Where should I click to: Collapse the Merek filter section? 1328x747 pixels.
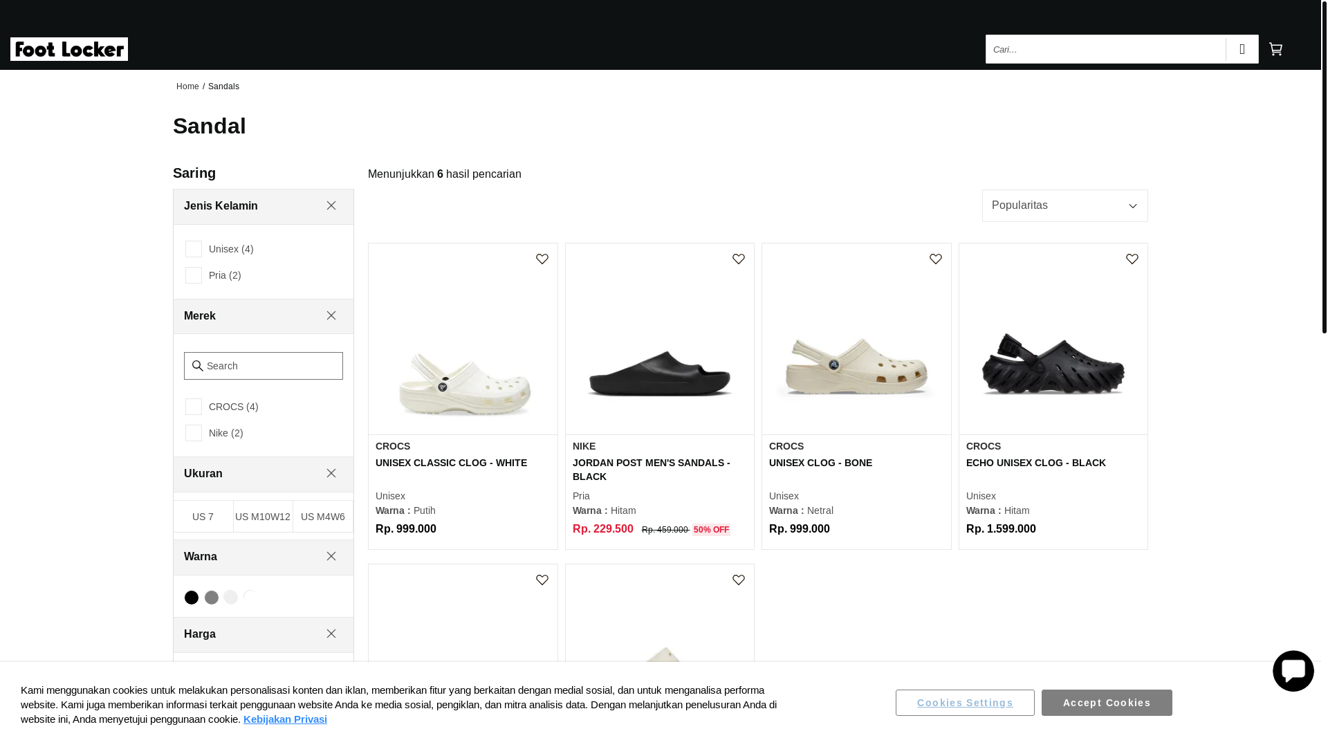coord(331,315)
